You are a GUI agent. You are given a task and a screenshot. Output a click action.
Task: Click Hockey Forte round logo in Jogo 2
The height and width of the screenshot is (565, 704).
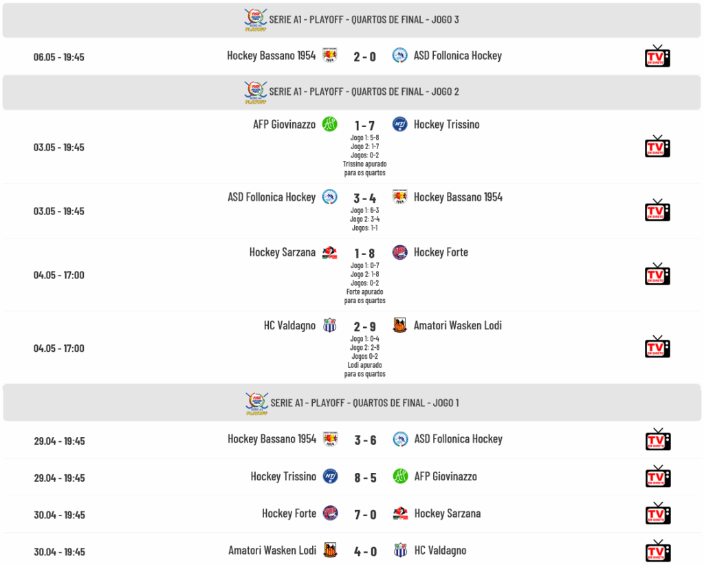tap(399, 252)
